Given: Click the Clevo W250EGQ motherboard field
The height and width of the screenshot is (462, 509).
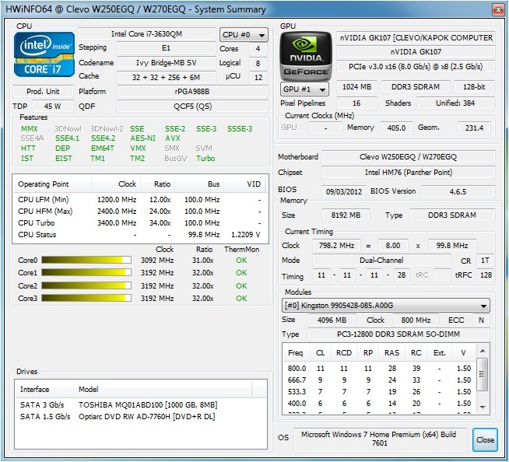Looking at the screenshot, I should click(409, 157).
